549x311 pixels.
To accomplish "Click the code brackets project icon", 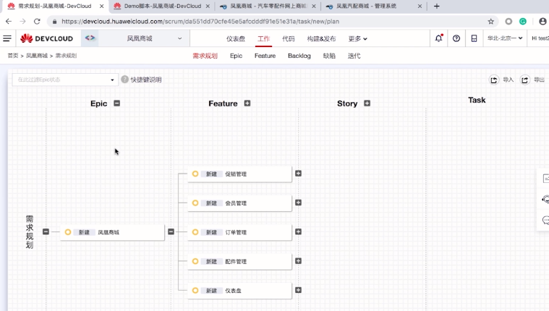I will point(90,38).
